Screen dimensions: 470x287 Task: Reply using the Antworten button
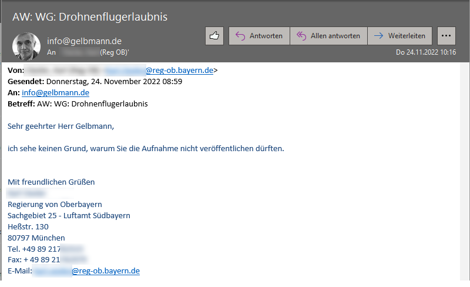point(259,36)
